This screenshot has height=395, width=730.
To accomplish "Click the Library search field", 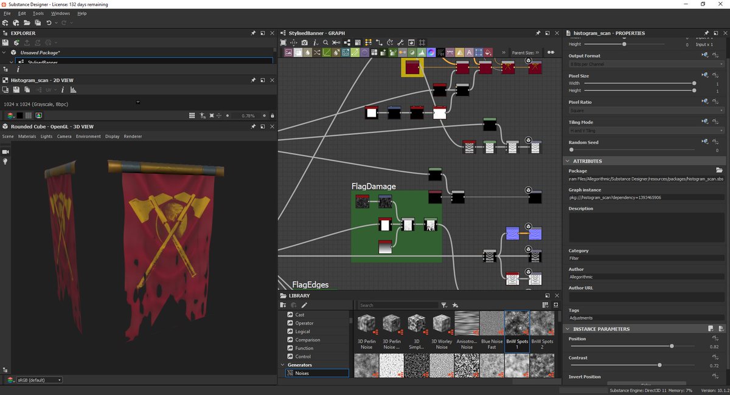I will point(398,305).
